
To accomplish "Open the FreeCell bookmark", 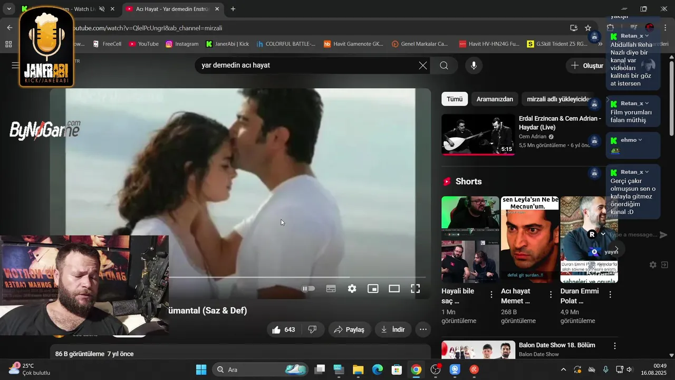I will [x=107, y=44].
